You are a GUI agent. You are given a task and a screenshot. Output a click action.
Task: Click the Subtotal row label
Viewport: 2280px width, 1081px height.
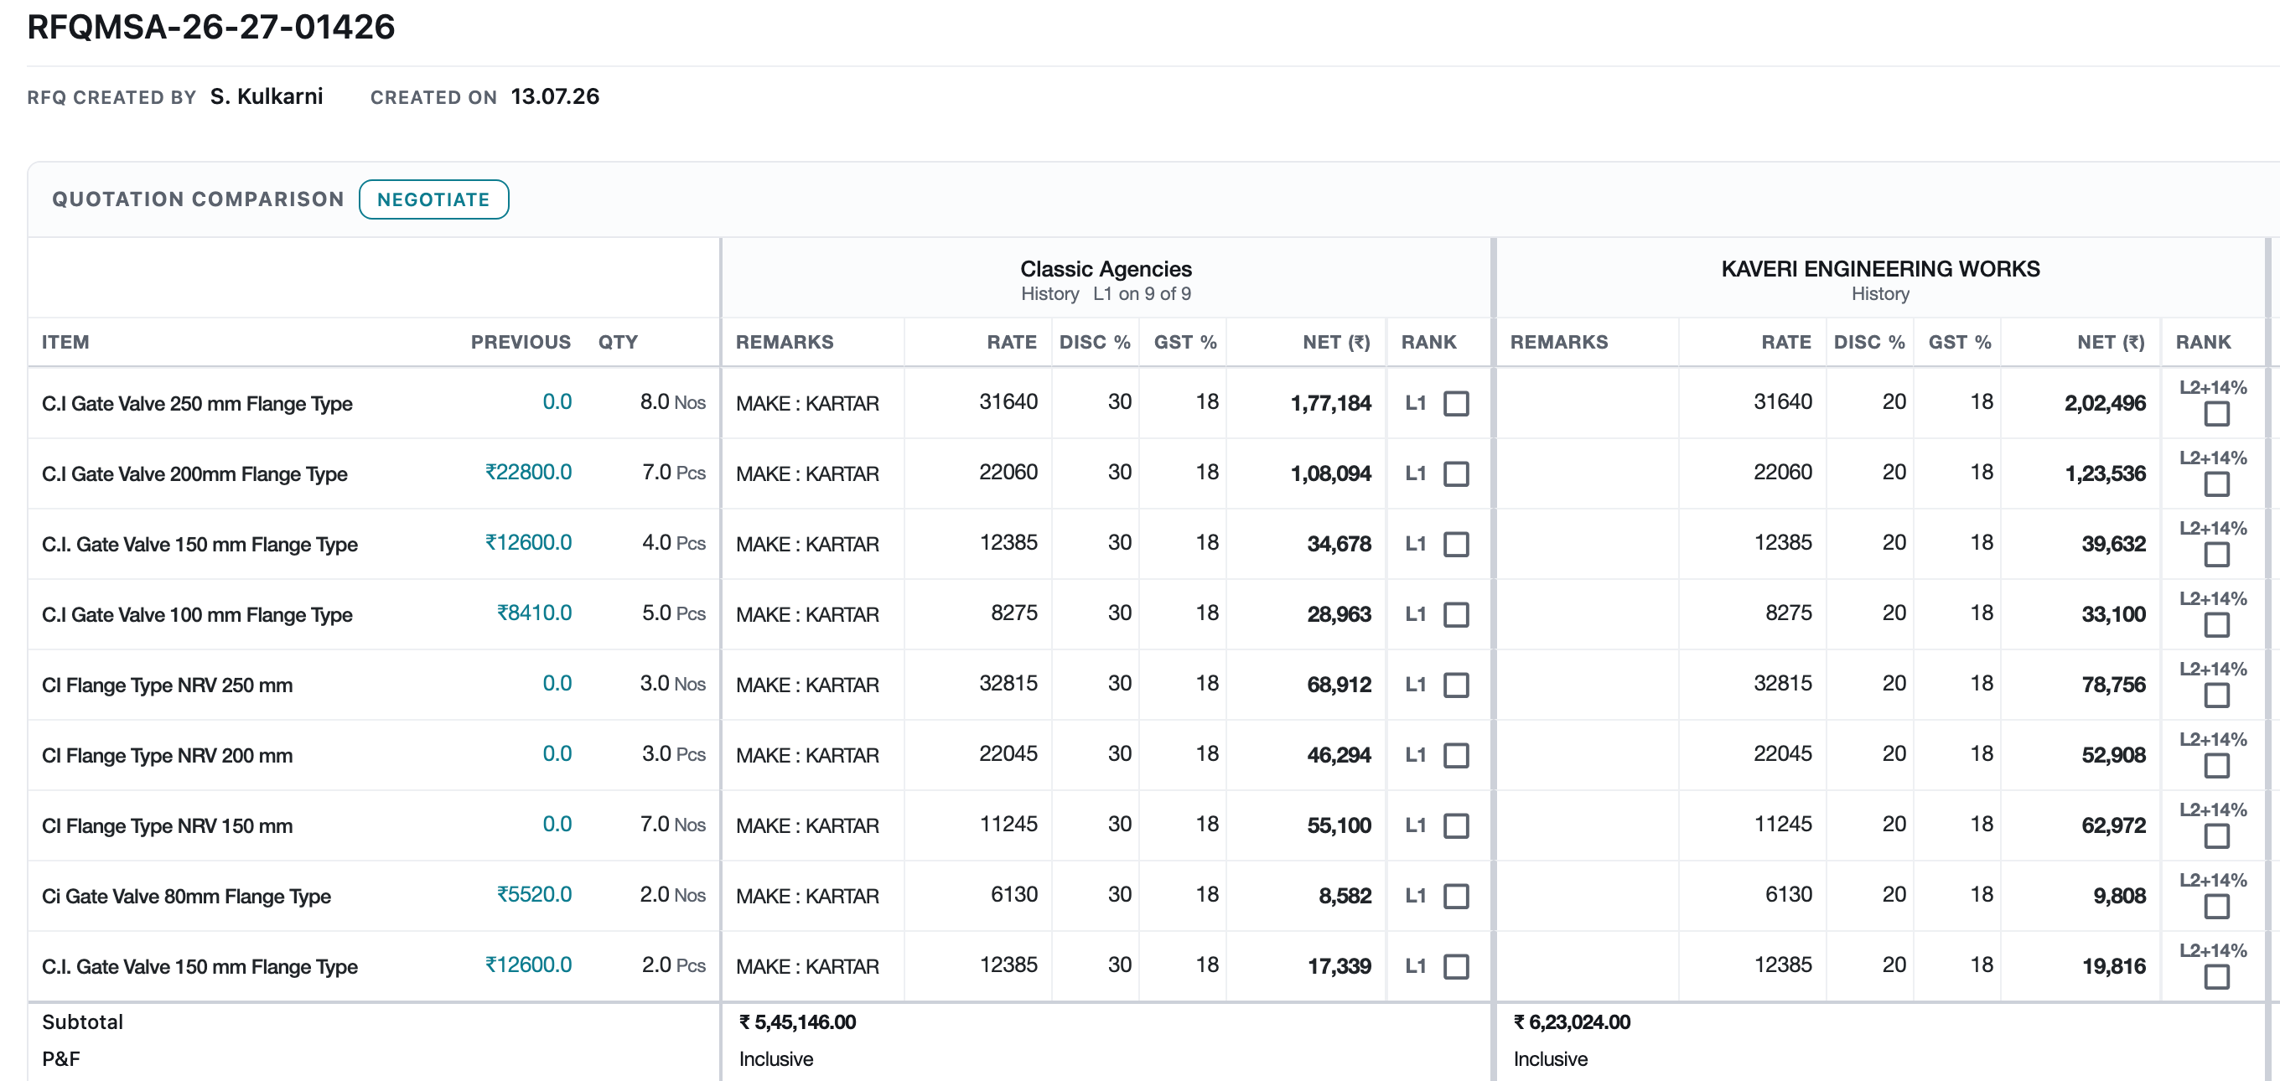(x=82, y=1022)
